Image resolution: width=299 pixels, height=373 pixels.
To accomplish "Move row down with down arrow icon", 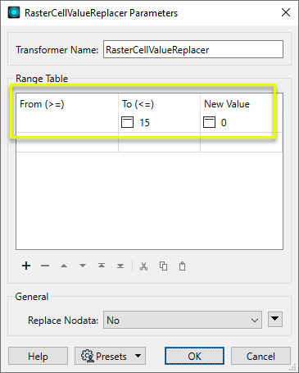I will (x=83, y=266).
